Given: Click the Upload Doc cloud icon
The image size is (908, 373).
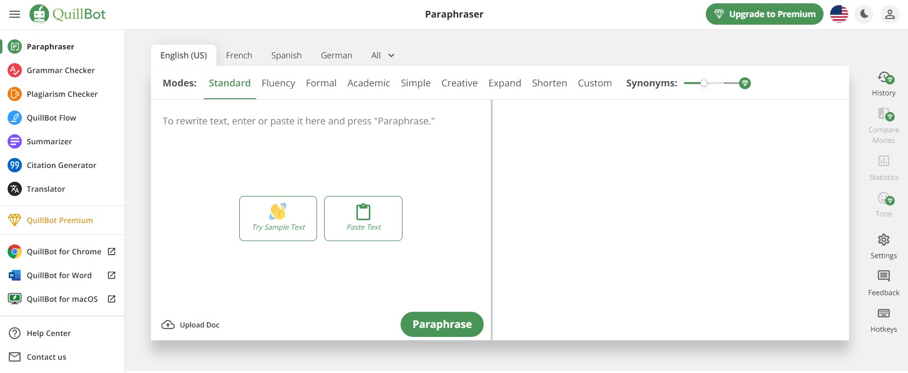Looking at the screenshot, I should coord(168,325).
